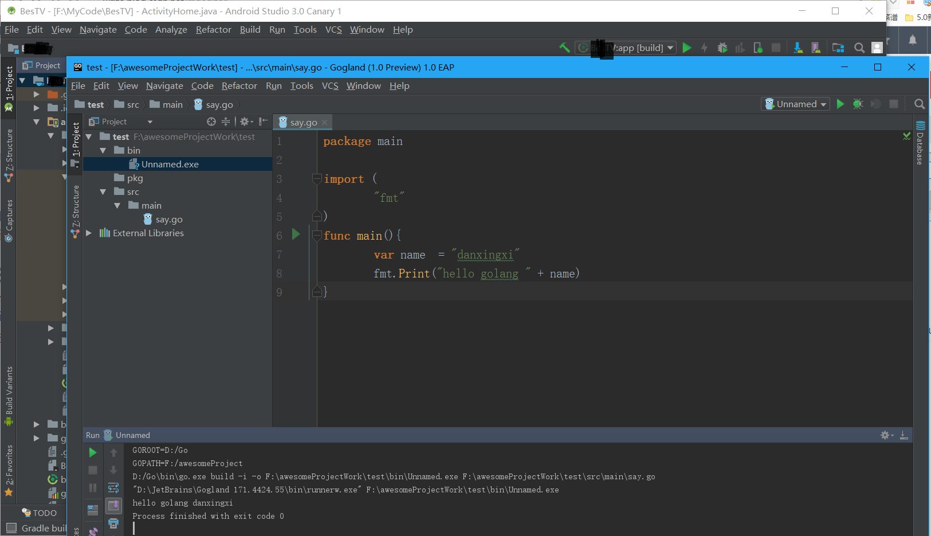Open Android Studio Build menu
Image resolution: width=931 pixels, height=536 pixels.
click(250, 29)
